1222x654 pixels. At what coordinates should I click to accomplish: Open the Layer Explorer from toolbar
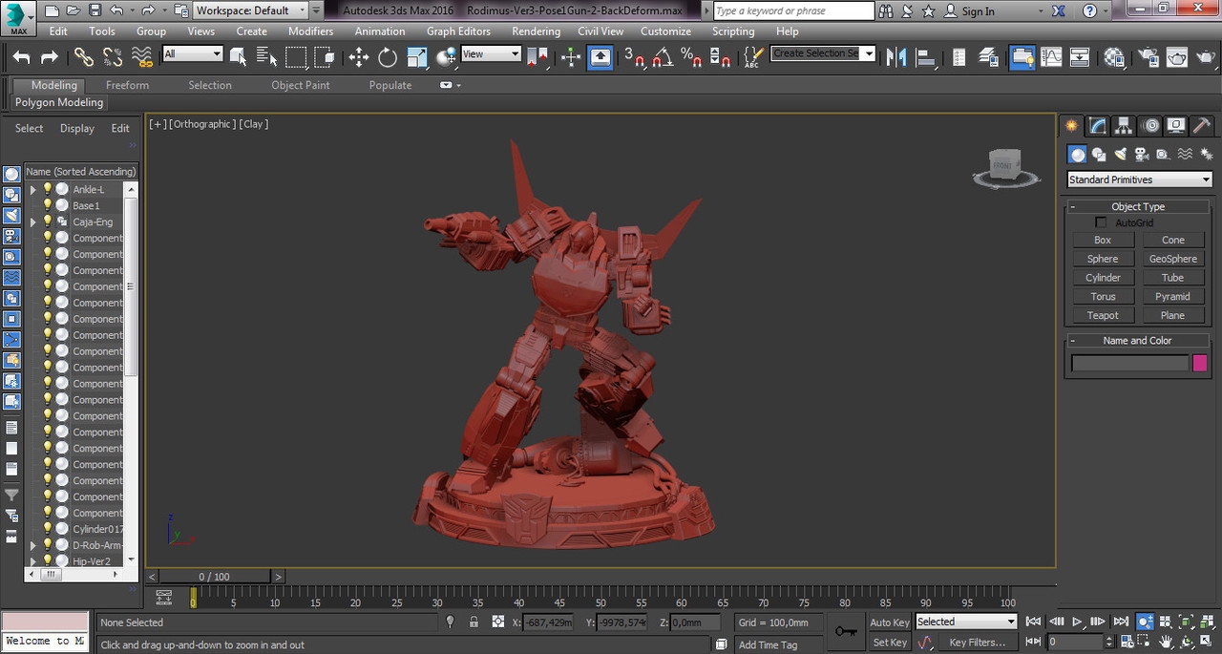pos(988,57)
